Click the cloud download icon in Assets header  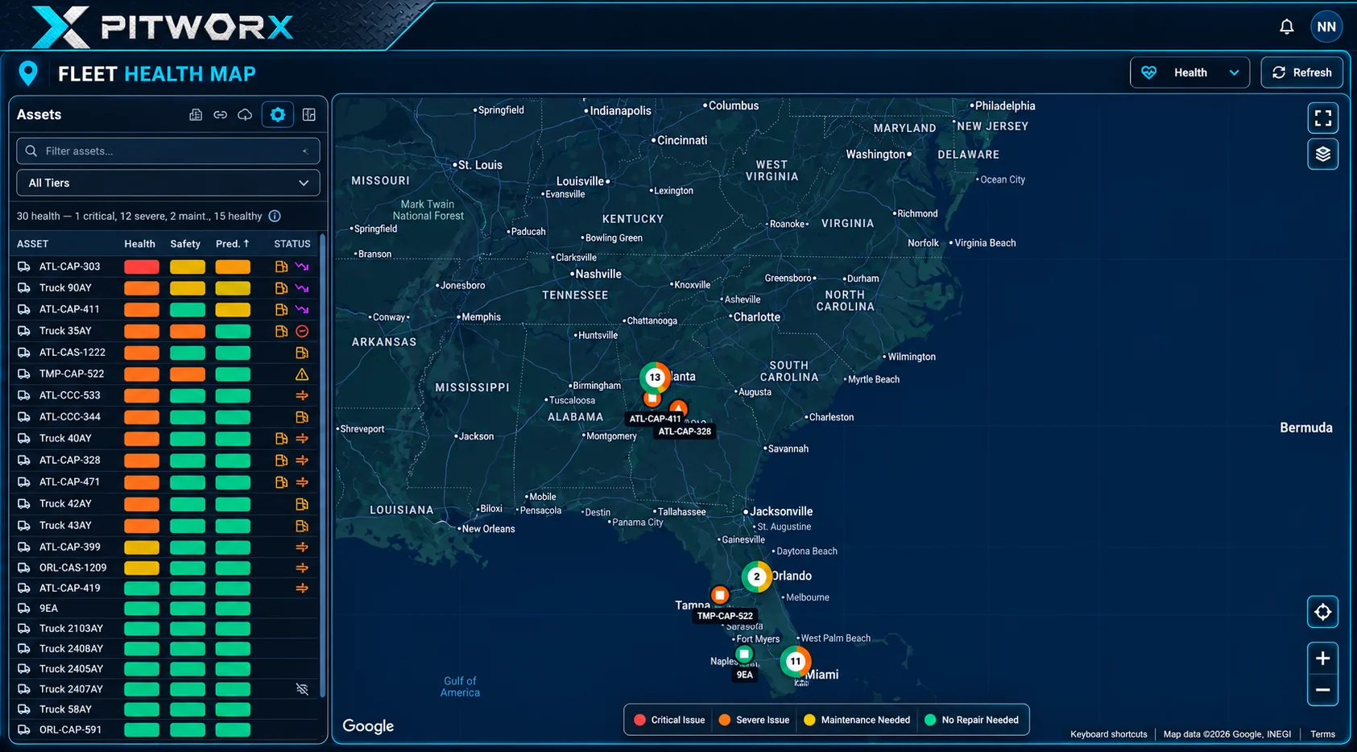(x=245, y=115)
